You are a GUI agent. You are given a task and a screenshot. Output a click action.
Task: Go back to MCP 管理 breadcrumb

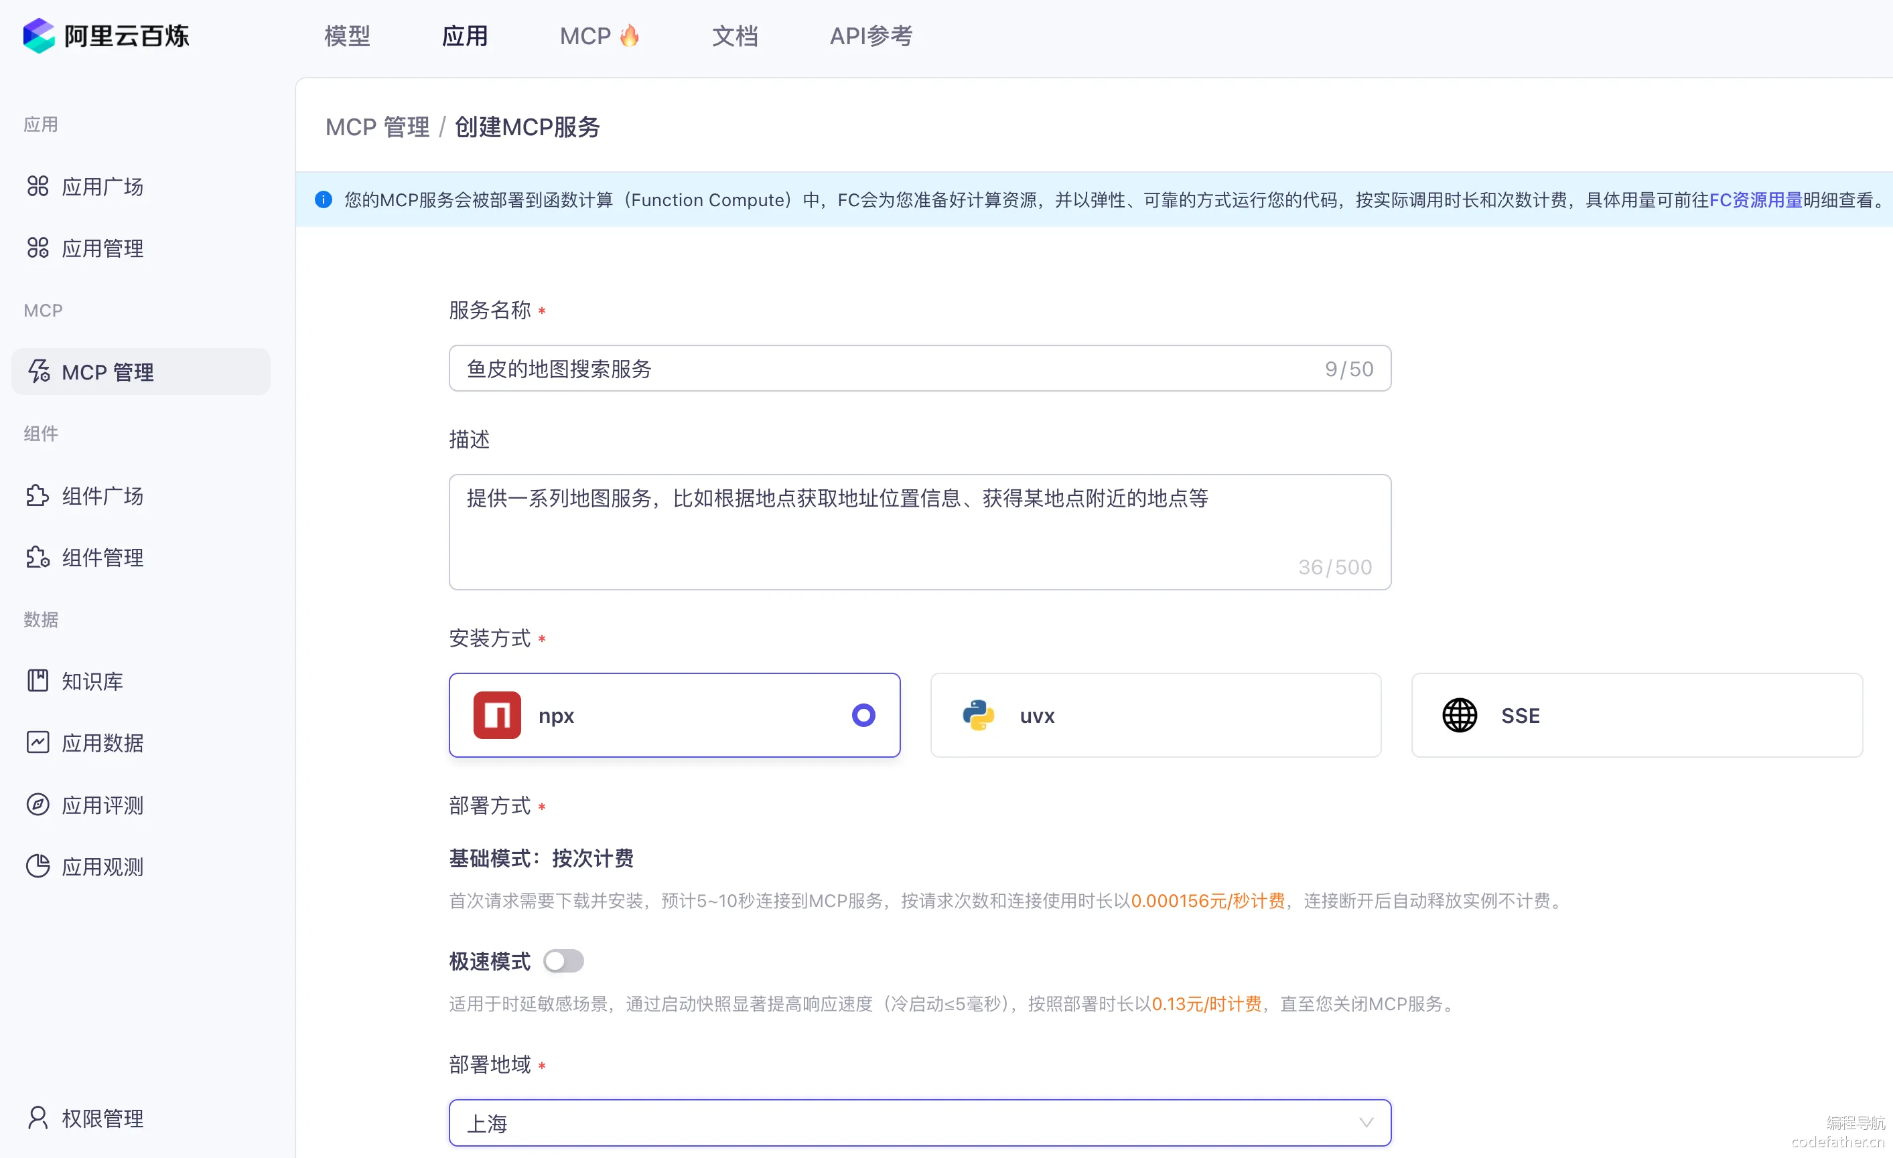point(377,127)
